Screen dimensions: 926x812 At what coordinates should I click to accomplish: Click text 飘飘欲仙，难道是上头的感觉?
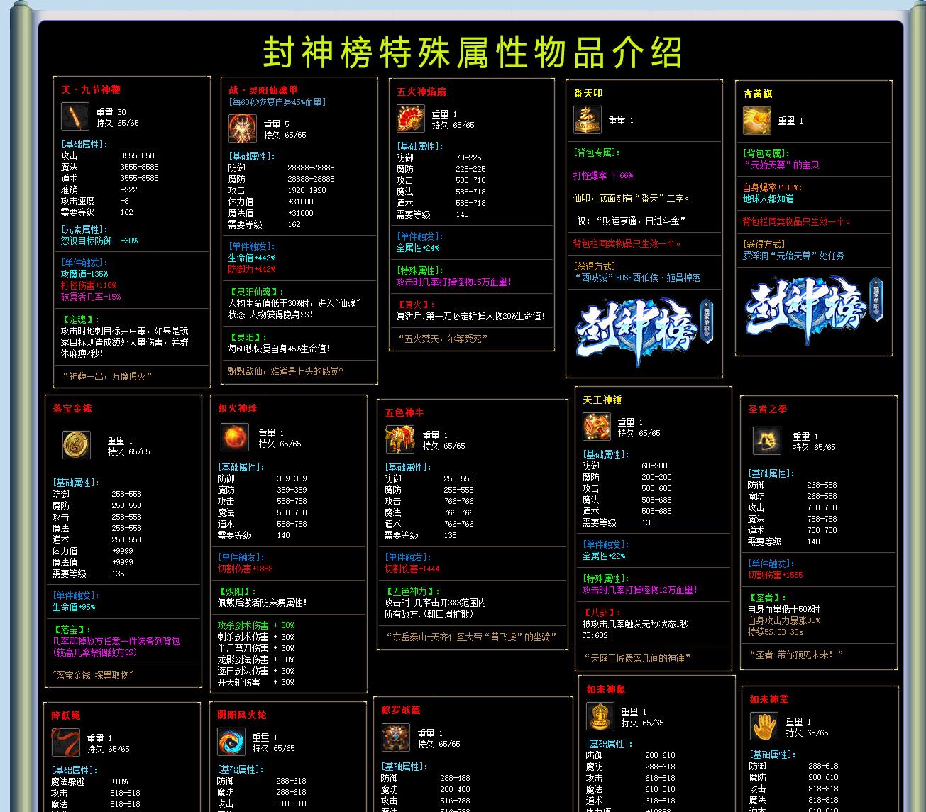pos(285,371)
